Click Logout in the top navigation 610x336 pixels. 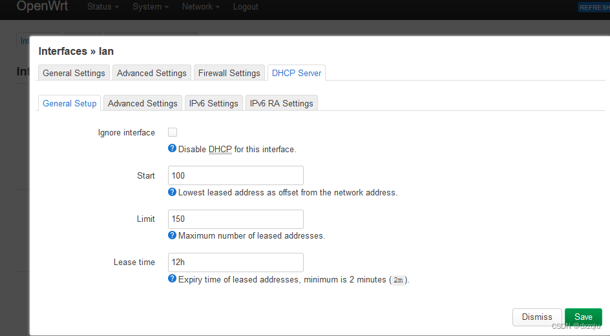(x=246, y=6)
